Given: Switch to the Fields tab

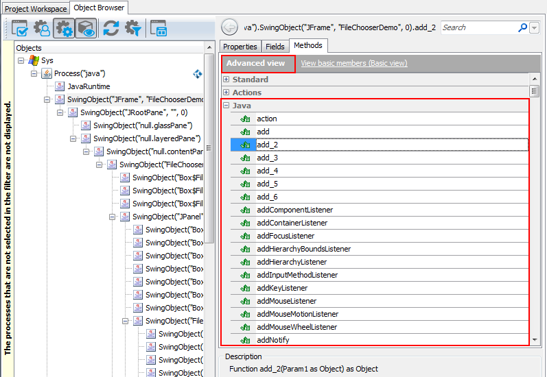Looking at the screenshot, I should point(275,47).
